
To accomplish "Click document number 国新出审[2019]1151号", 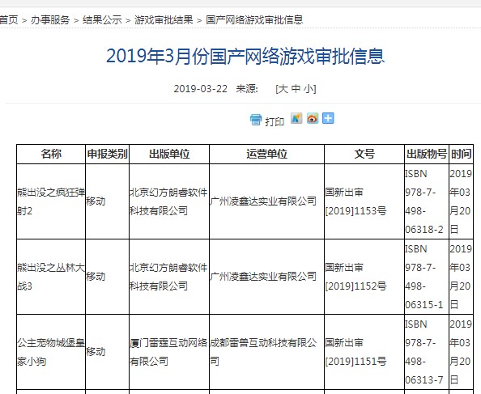I will 355,352.
